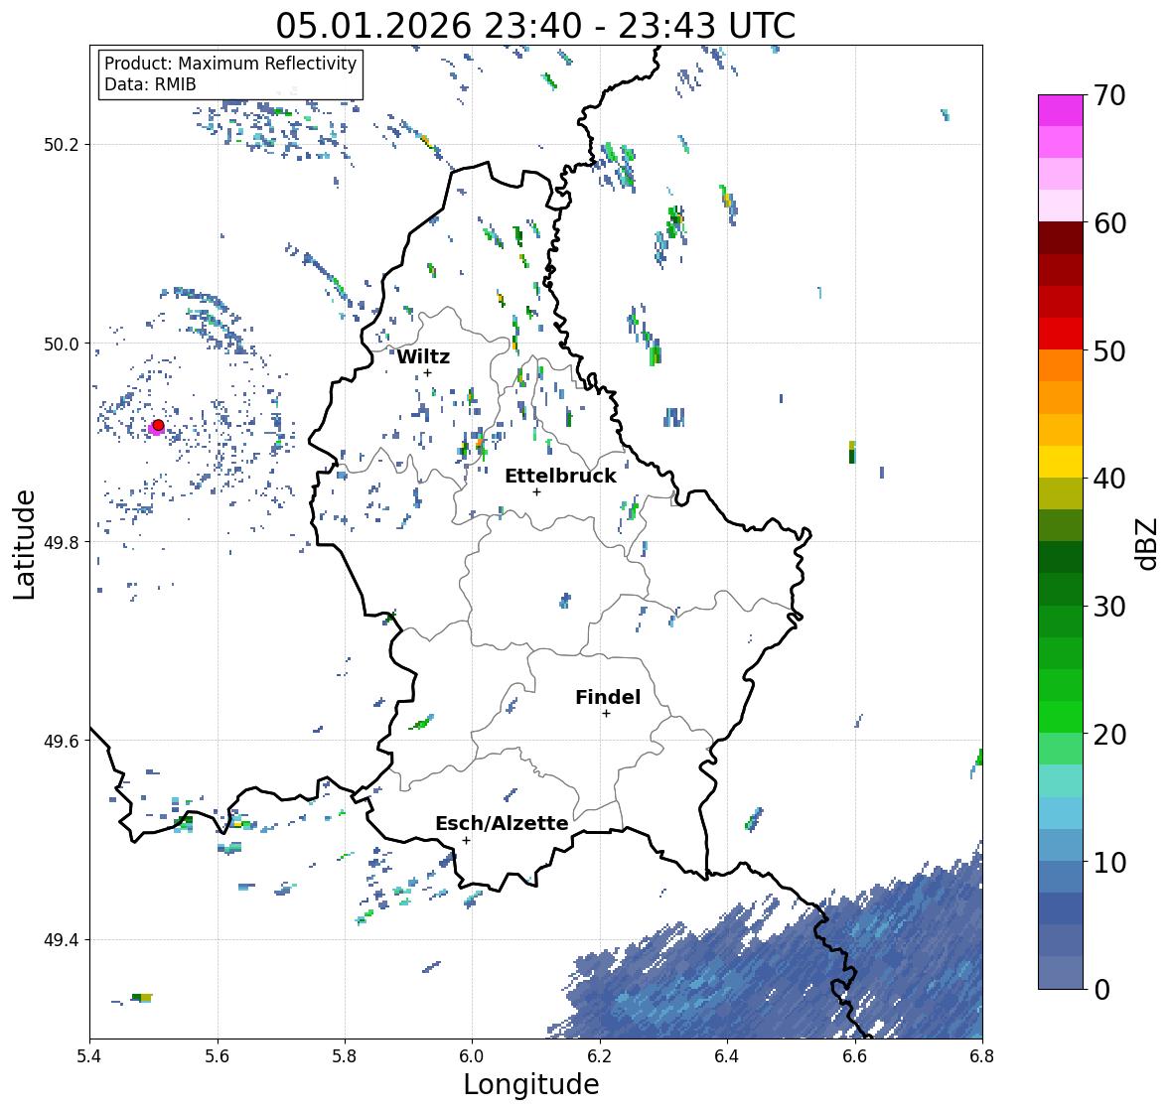Click the x-axis tick label 5.6
The image size is (1171, 1109).
pyautogui.click(x=218, y=1056)
